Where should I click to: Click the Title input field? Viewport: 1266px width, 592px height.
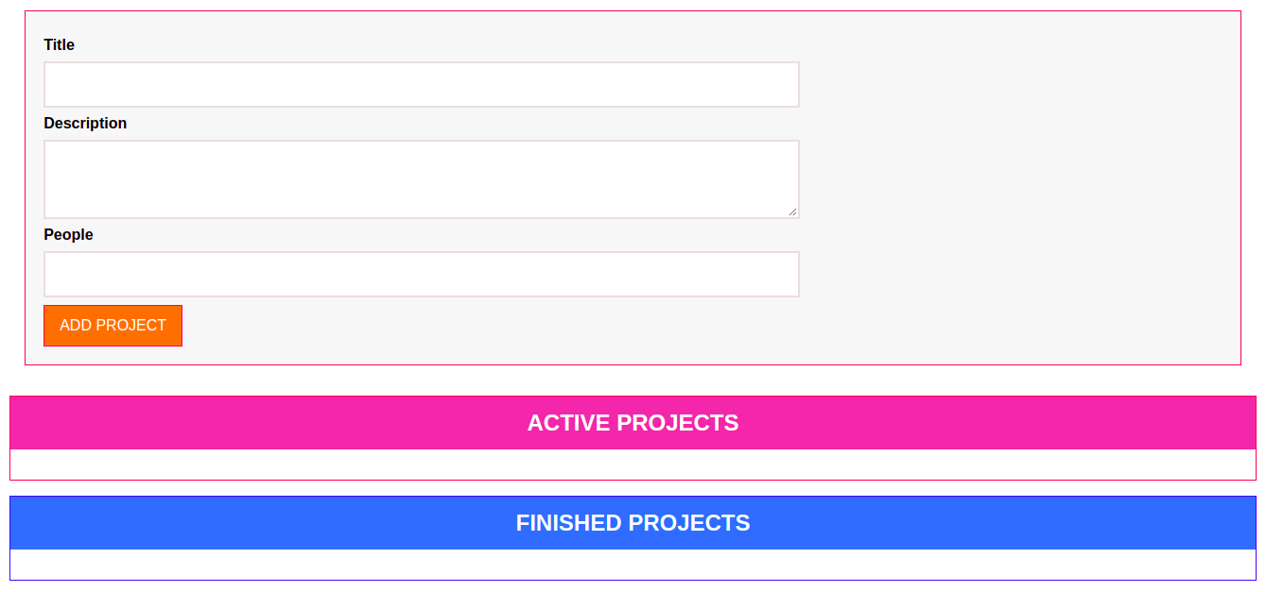pos(421,85)
